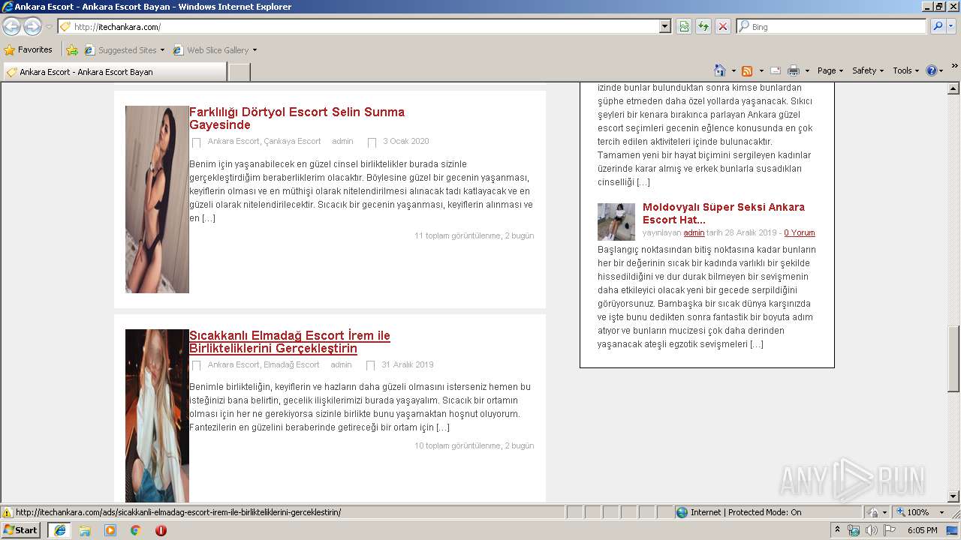Open the Safety menu
This screenshot has height=540, width=961.
click(868, 70)
